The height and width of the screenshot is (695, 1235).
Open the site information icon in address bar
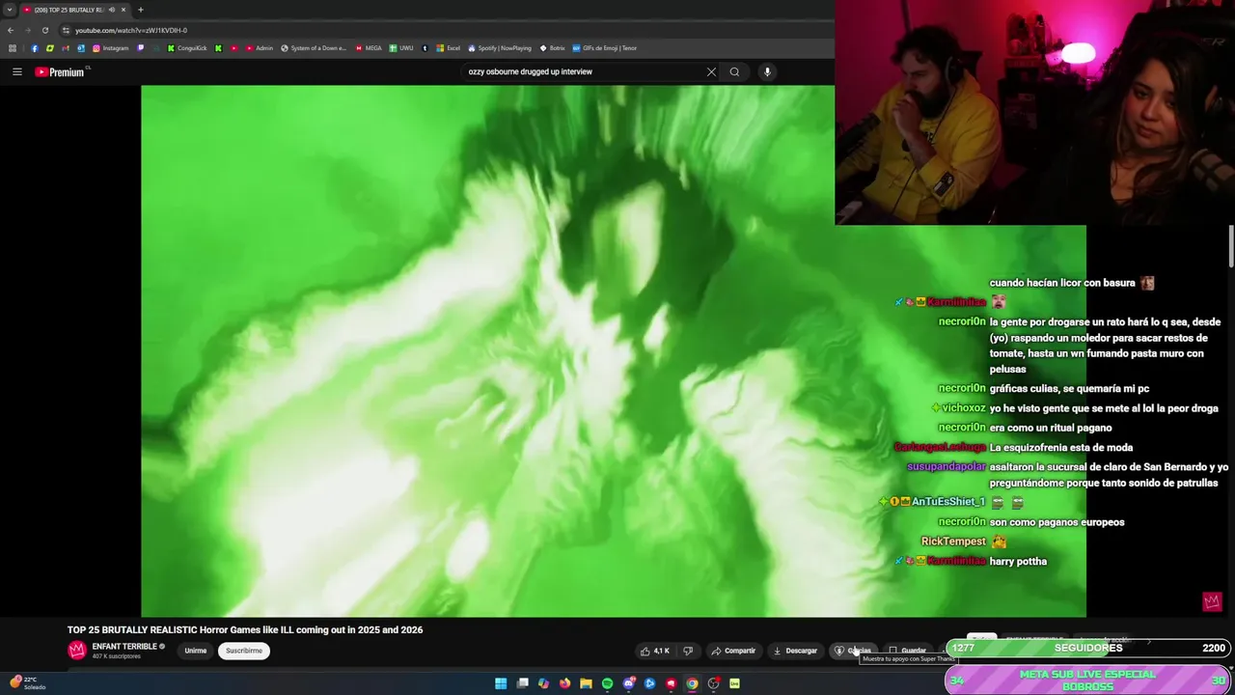coord(67,30)
